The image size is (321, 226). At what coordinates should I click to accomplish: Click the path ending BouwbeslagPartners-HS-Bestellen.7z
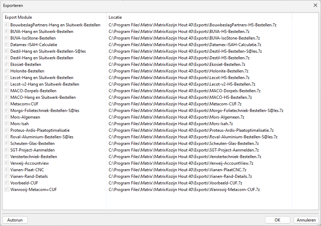[192, 25]
